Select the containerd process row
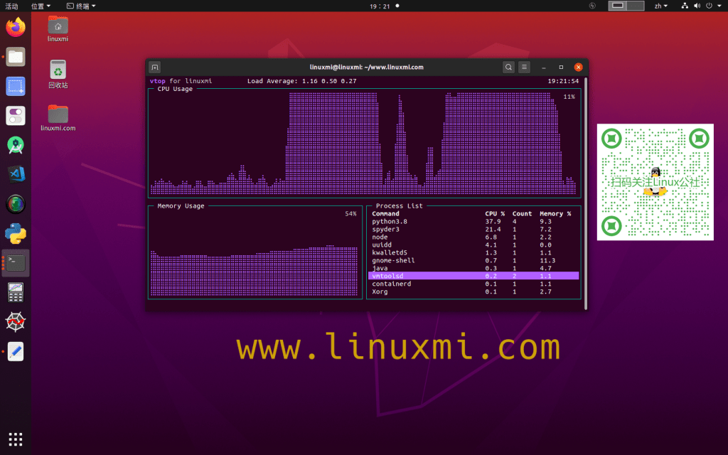The width and height of the screenshot is (728, 455). (473, 284)
